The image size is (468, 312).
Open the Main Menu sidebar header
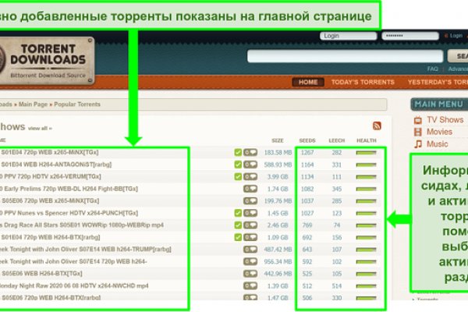438,104
